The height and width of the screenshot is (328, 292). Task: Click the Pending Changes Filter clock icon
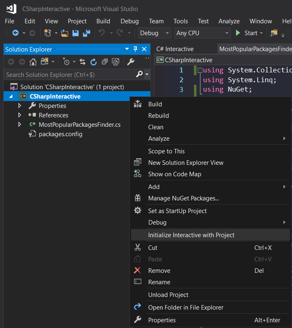pyautogui.click(x=66, y=62)
